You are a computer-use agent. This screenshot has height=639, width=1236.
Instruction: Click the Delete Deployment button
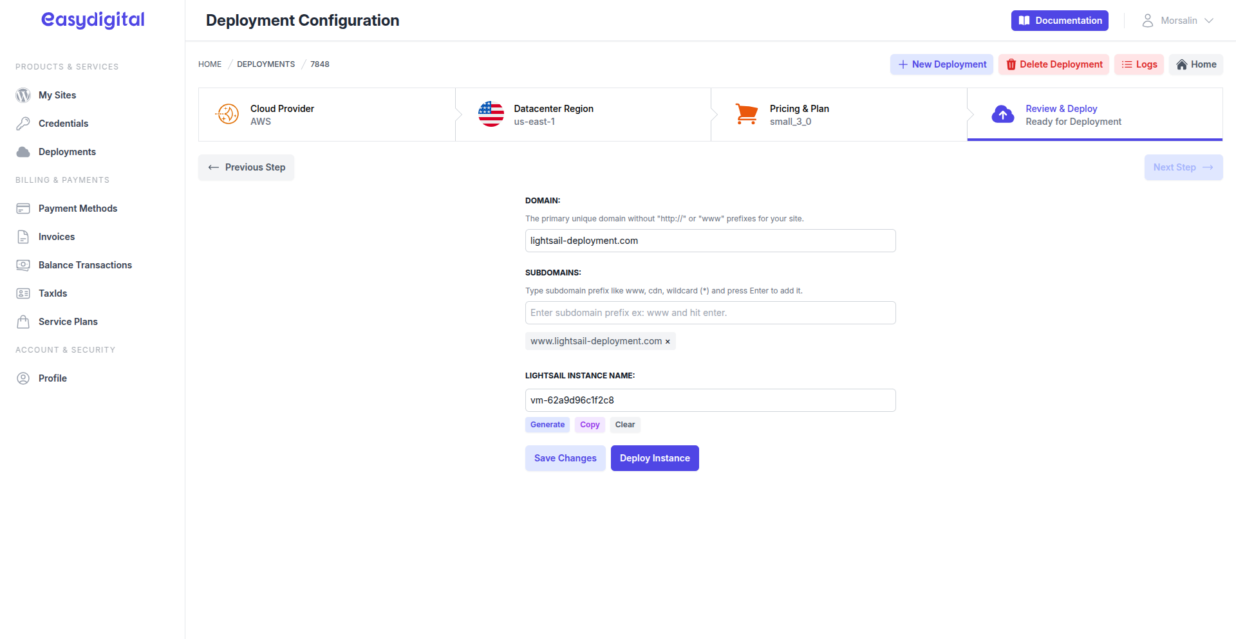(x=1053, y=64)
